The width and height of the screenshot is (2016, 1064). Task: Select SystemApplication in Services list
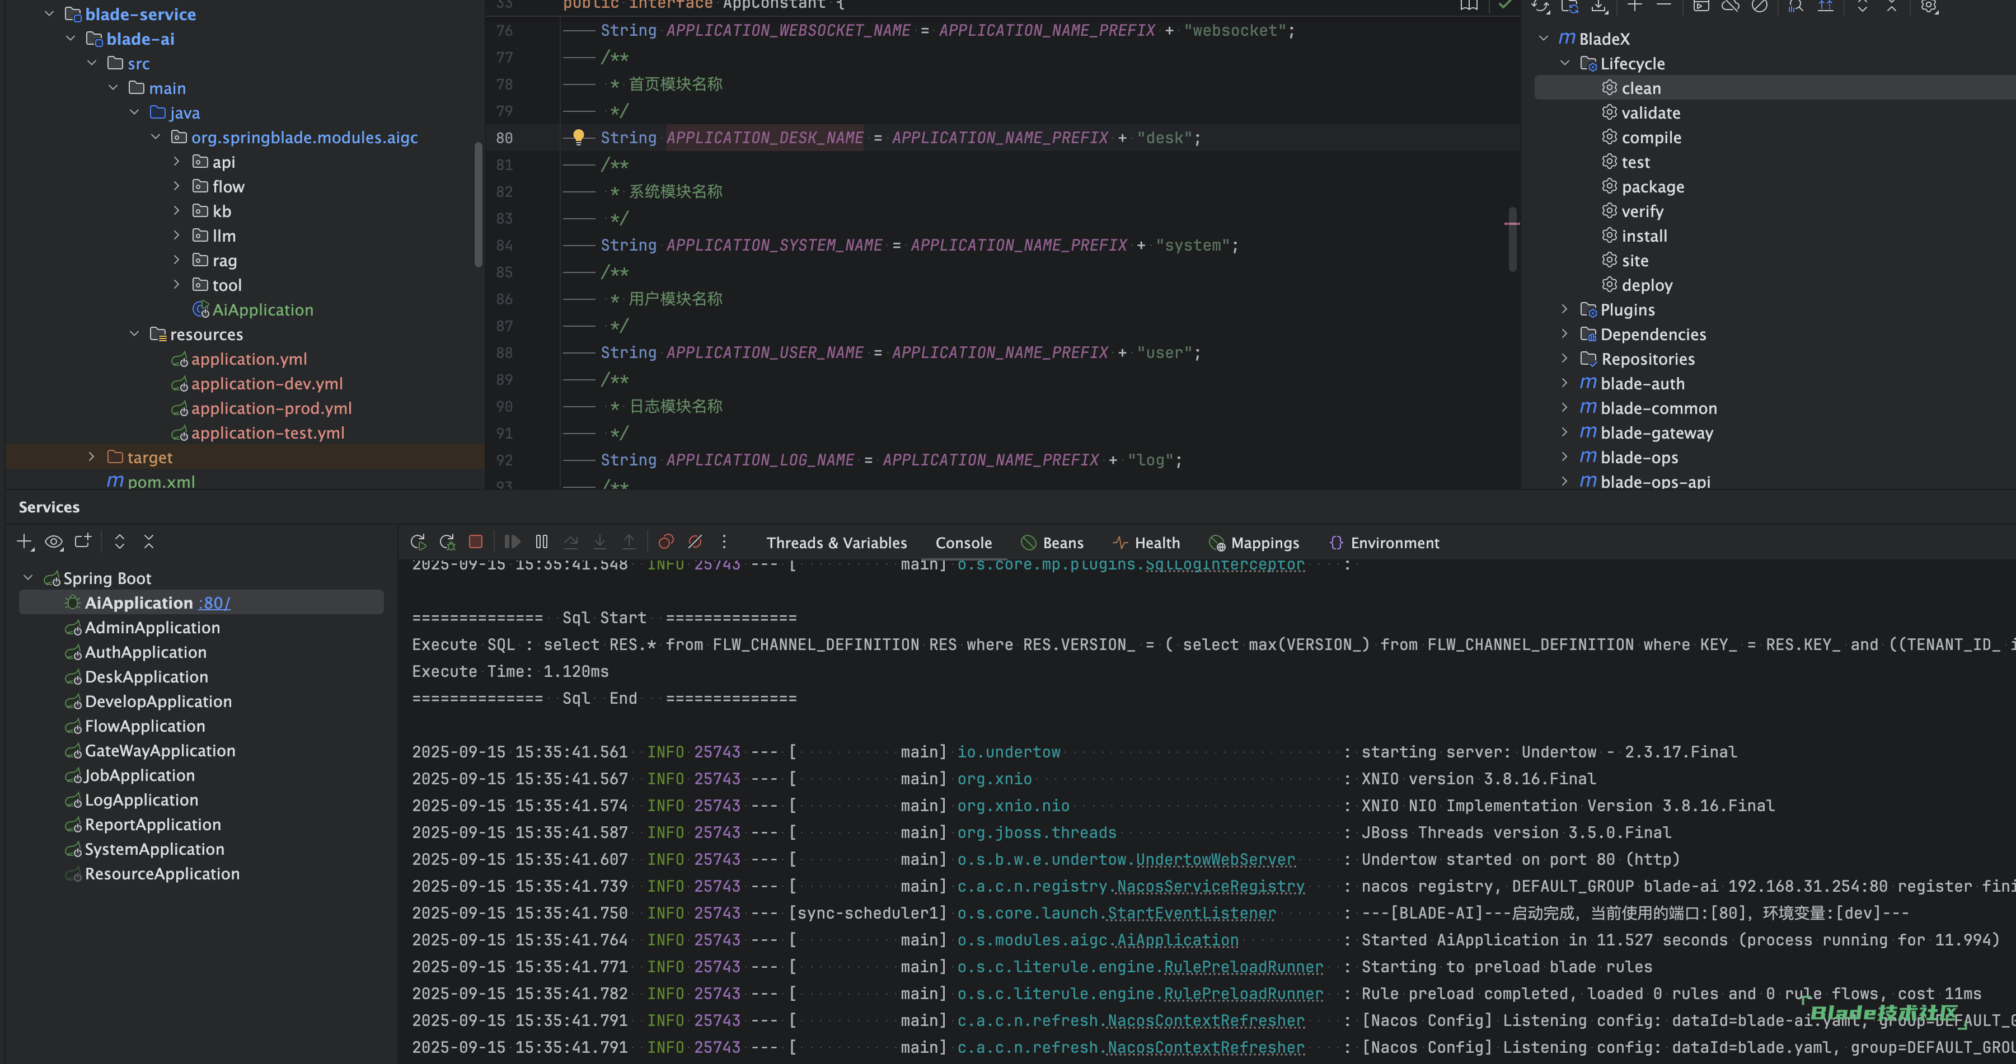pos(154,849)
